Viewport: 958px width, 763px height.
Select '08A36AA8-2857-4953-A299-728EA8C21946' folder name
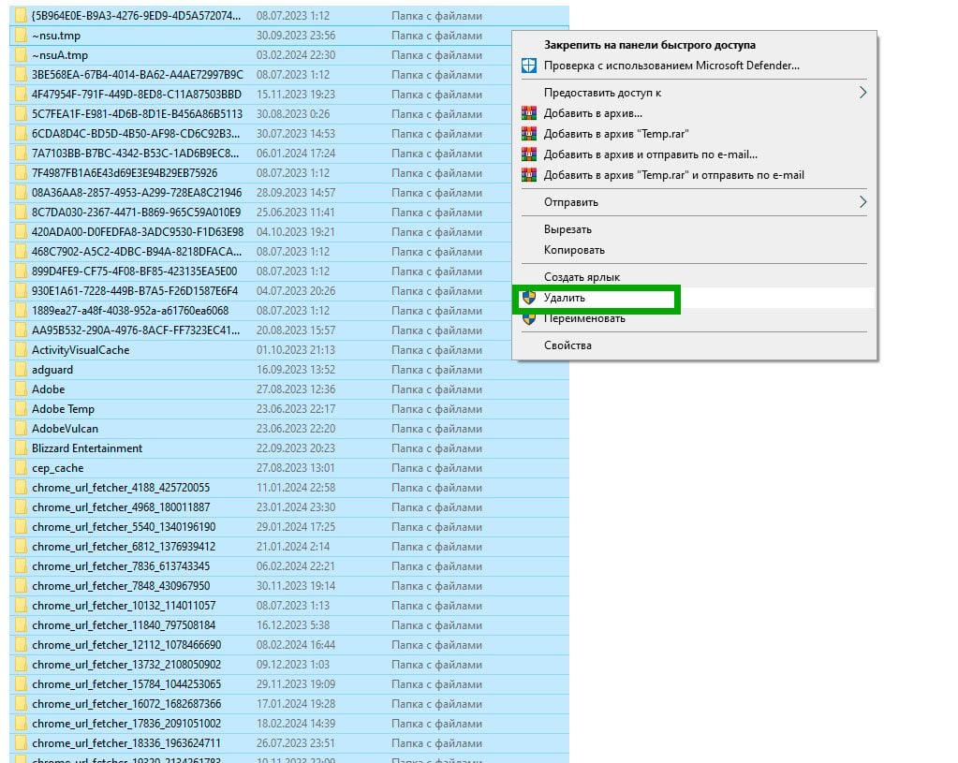(x=137, y=193)
